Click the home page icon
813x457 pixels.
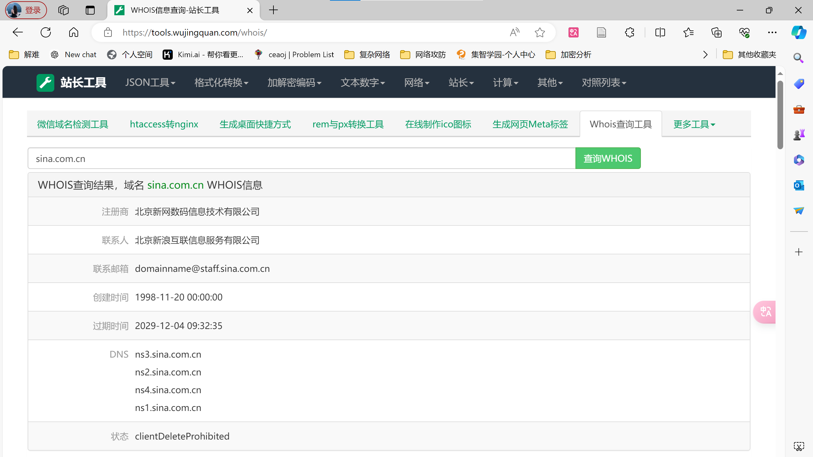[73, 32]
